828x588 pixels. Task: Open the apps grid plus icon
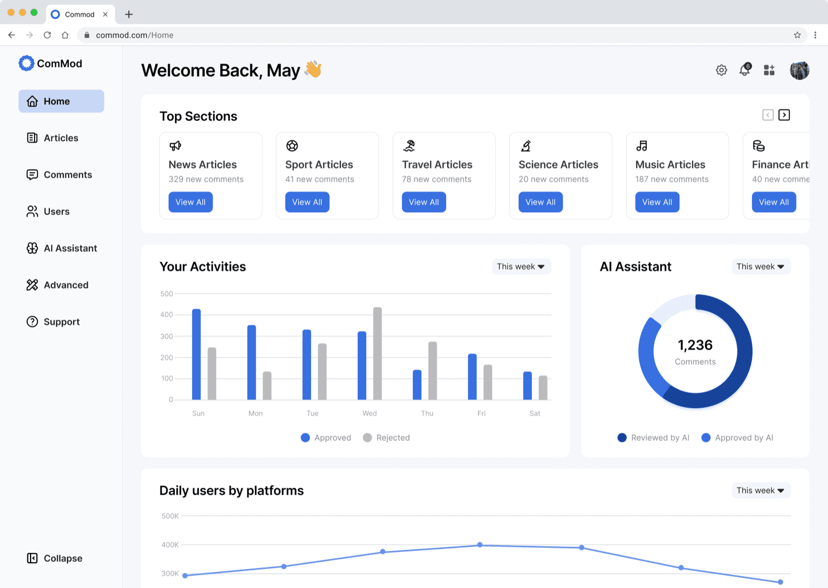tap(770, 70)
